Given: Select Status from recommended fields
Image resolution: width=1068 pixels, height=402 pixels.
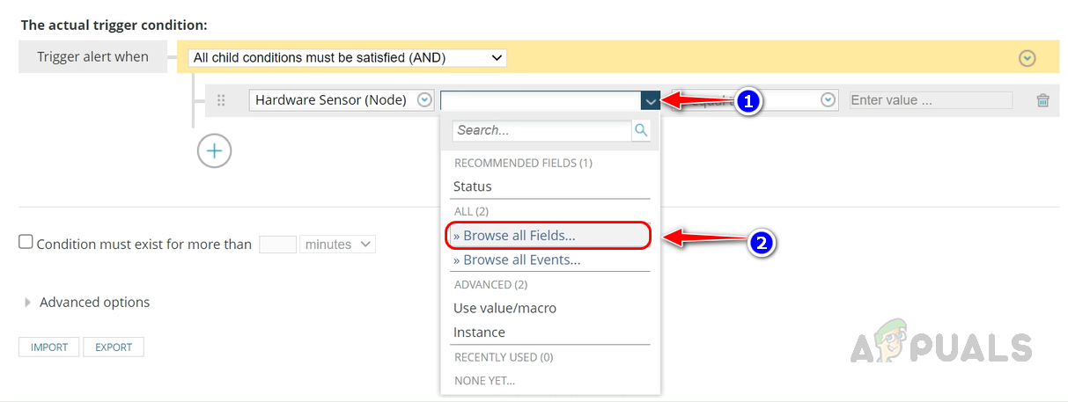Looking at the screenshot, I should [473, 186].
